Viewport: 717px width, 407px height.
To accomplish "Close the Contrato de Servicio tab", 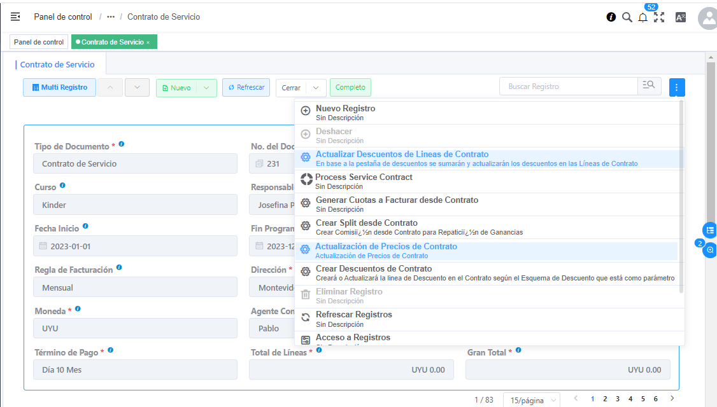I will [x=148, y=43].
